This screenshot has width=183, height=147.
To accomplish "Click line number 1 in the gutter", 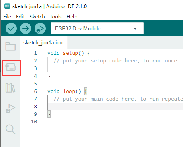I will click(35, 53).
